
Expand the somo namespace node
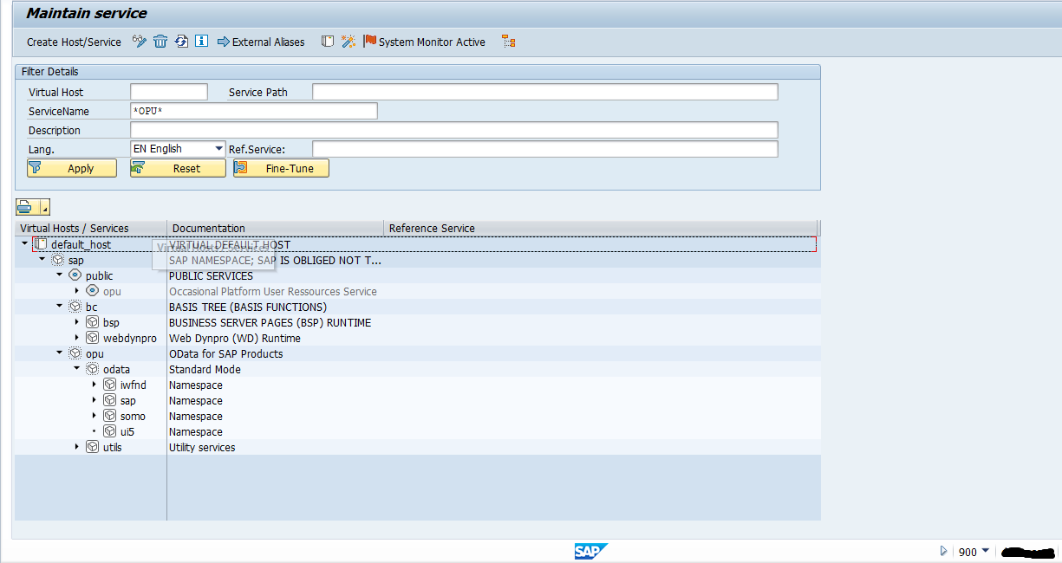[94, 416]
